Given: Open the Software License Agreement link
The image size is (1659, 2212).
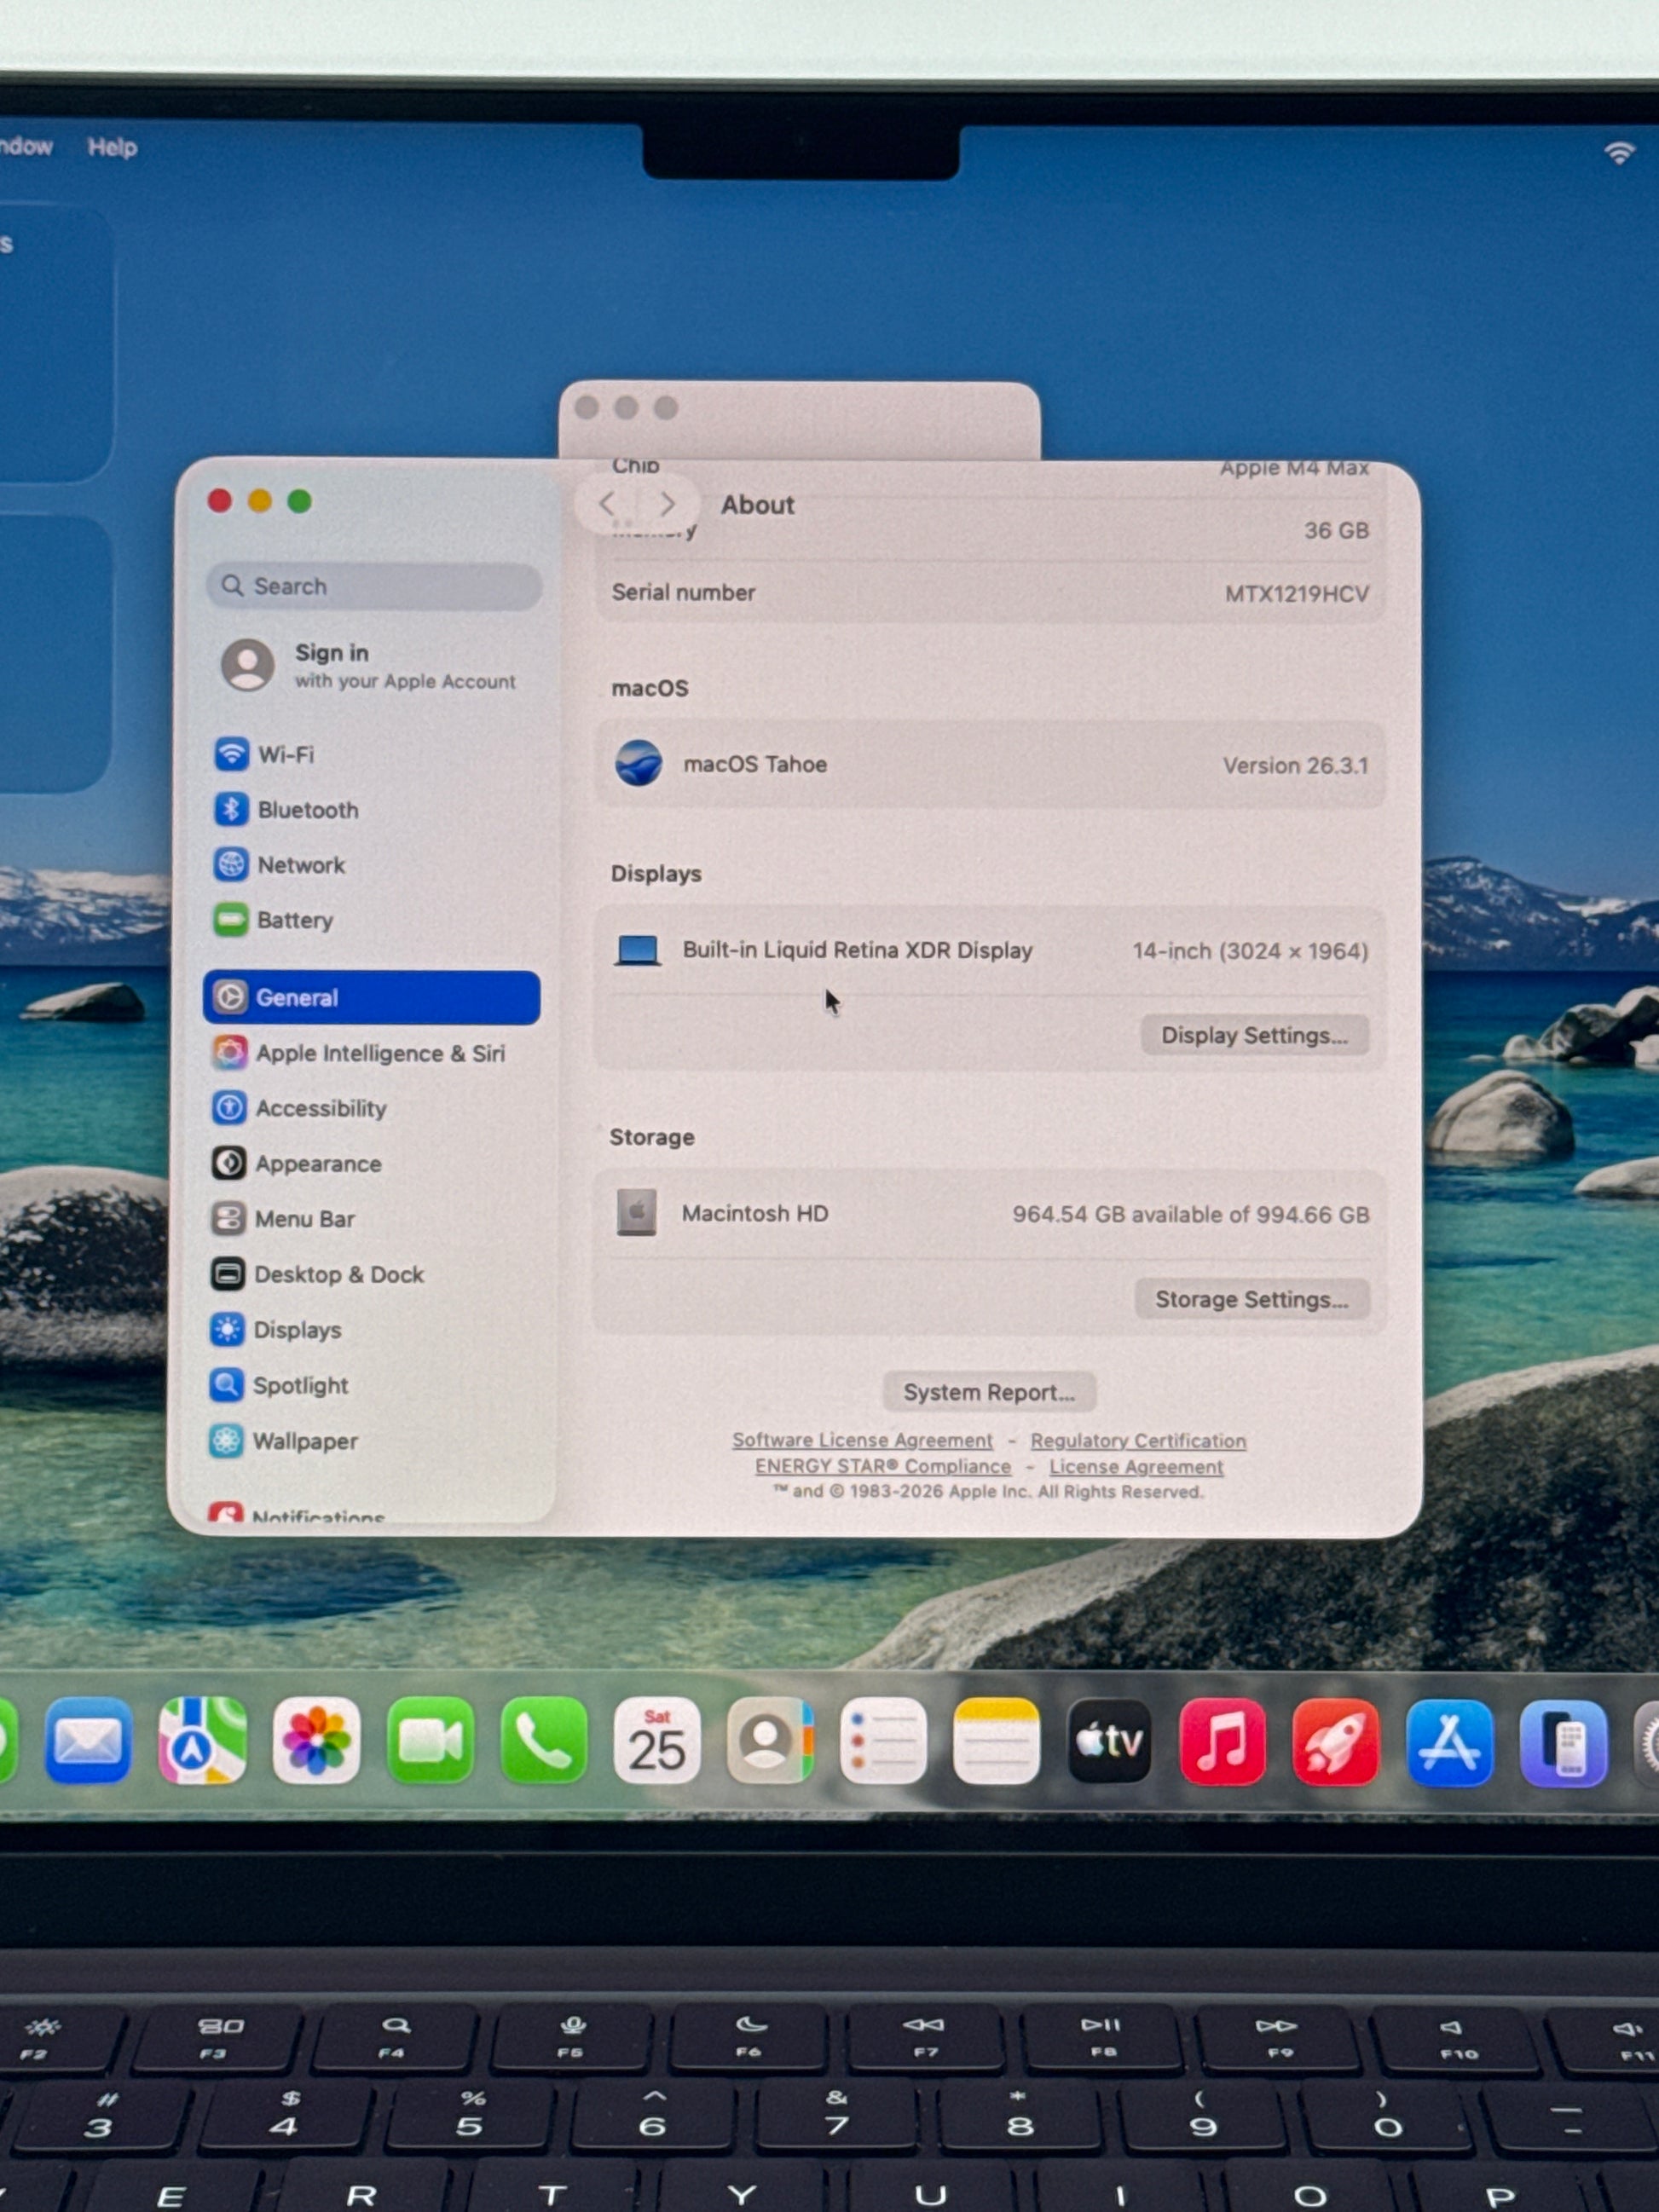Looking at the screenshot, I should (861, 1440).
